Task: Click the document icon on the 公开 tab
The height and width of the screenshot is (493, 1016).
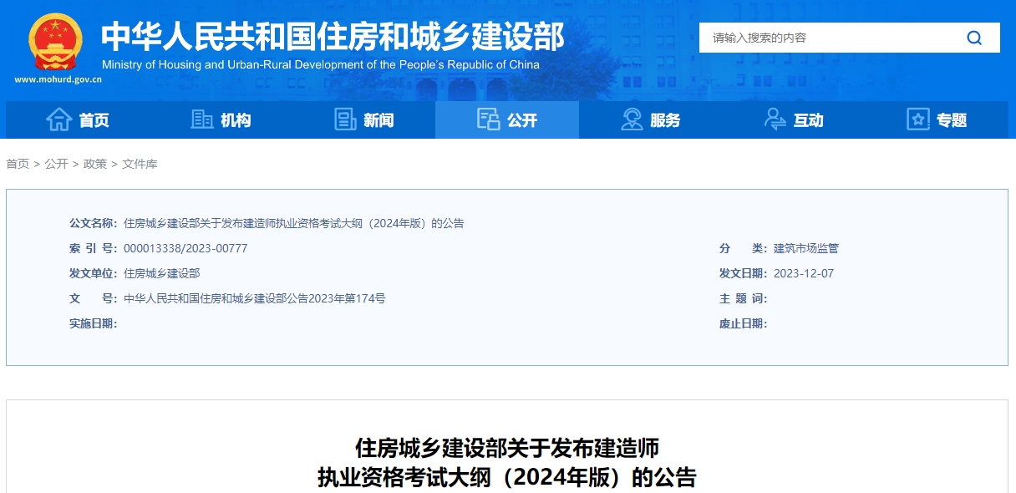Action: coord(487,119)
